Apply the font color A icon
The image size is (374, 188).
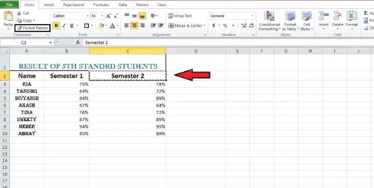[x=112, y=26]
